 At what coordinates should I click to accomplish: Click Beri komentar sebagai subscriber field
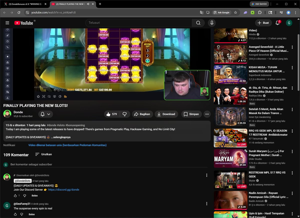click(109, 164)
